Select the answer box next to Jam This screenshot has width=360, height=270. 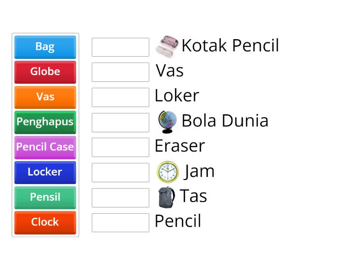[x=120, y=172]
